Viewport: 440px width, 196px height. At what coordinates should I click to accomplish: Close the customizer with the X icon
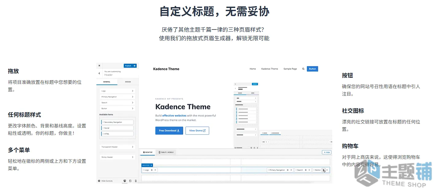(99, 66)
